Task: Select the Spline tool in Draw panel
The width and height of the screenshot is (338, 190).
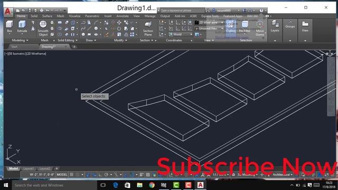Action: pos(83,28)
